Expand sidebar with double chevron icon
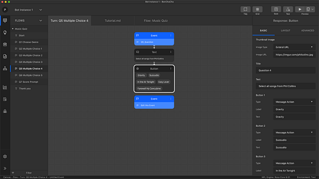Viewport: 319px width, 179px height. tap(5, 168)
